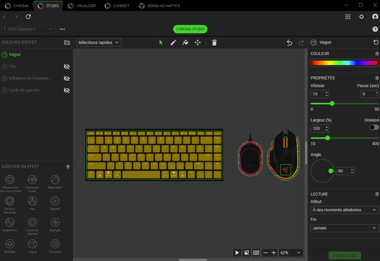The image size is (380, 261).
Task: Show help for Couleur section
Action: (x=377, y=54)
